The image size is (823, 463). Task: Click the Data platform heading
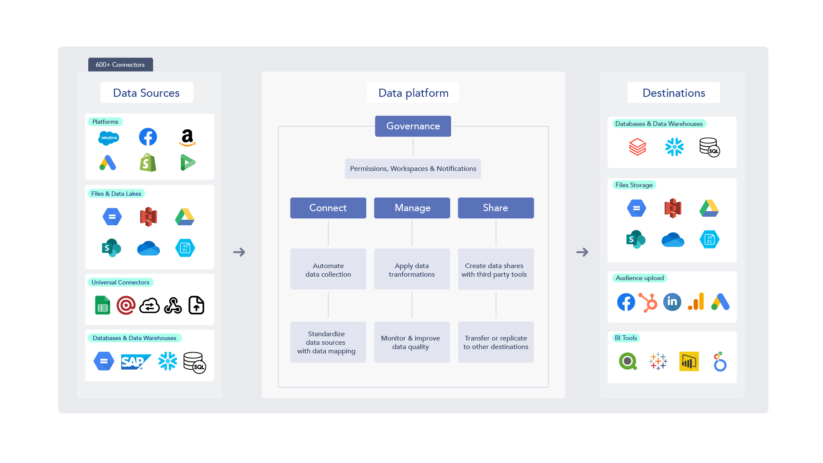(x=413, y=93)
